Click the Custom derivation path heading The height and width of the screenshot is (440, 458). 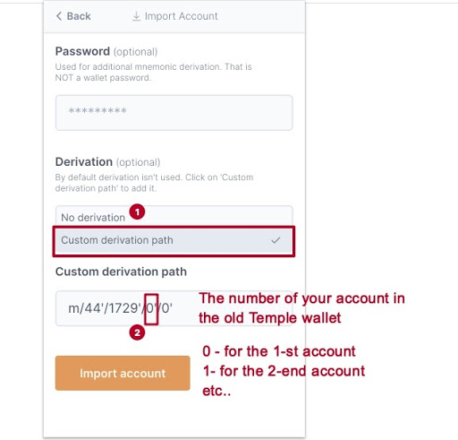tap(121, 272)
